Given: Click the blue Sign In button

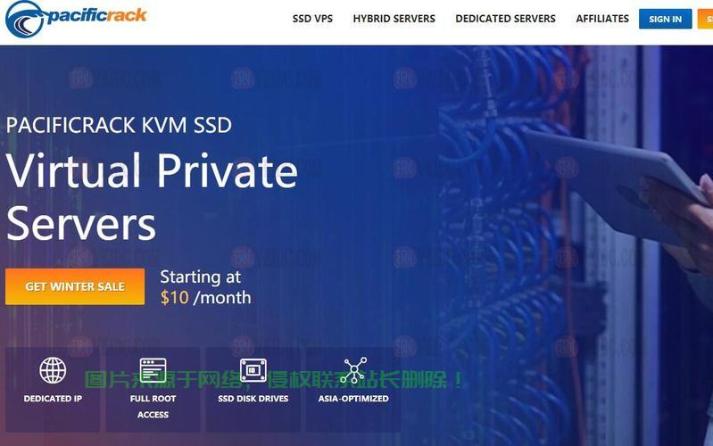Looking at the screenshot, I should click(x=665, y=19).
